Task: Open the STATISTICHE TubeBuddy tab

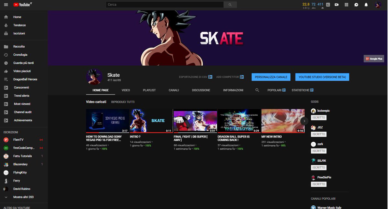Action: coord(303,90)
